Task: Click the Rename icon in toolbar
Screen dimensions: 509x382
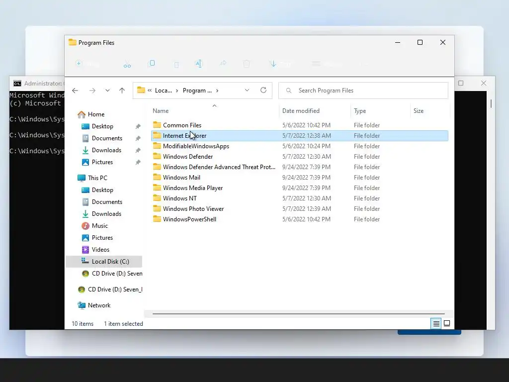Action: coord(199,64)
